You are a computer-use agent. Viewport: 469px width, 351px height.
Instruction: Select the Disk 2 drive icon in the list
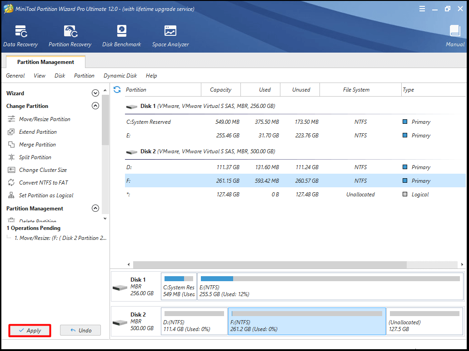[132, 152]
